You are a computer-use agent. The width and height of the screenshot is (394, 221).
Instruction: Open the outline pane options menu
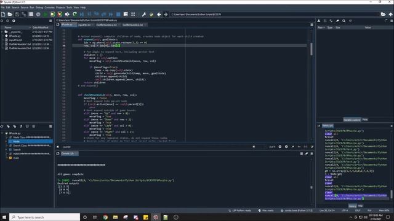pyautogui.click(x=50, y=126)
